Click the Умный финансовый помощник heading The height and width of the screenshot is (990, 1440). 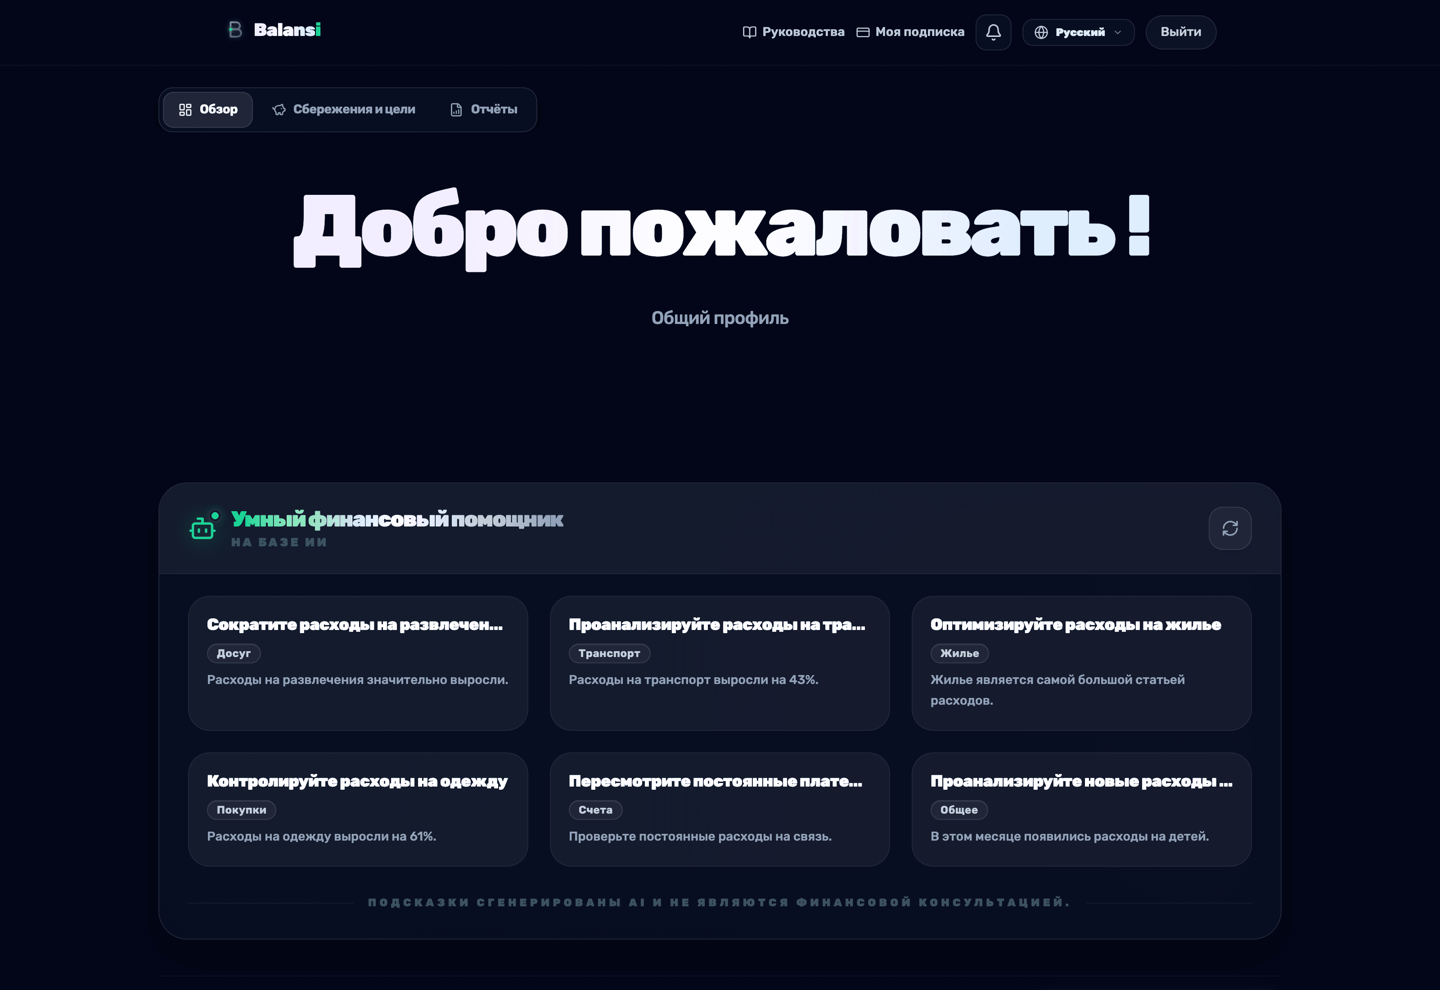(397, 519)
